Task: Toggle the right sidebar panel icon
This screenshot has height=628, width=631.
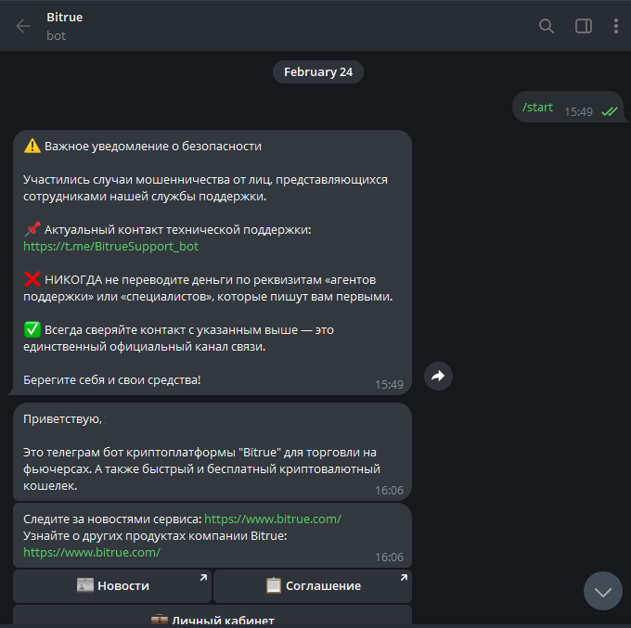Action: [x=583, y=26]
